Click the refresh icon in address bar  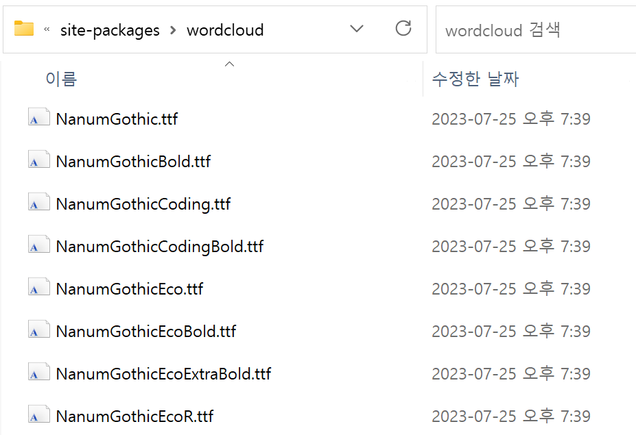coord(403,28)
